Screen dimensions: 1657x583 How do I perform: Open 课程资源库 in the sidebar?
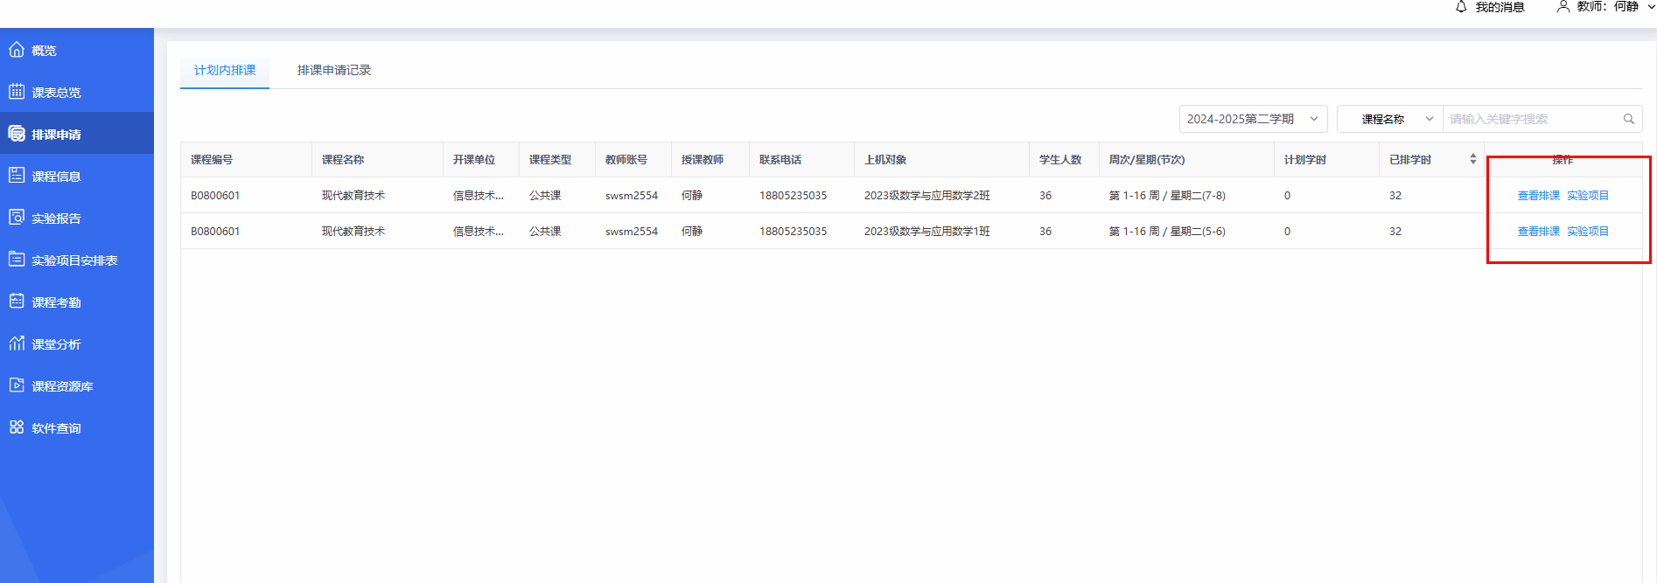[62, 386]
